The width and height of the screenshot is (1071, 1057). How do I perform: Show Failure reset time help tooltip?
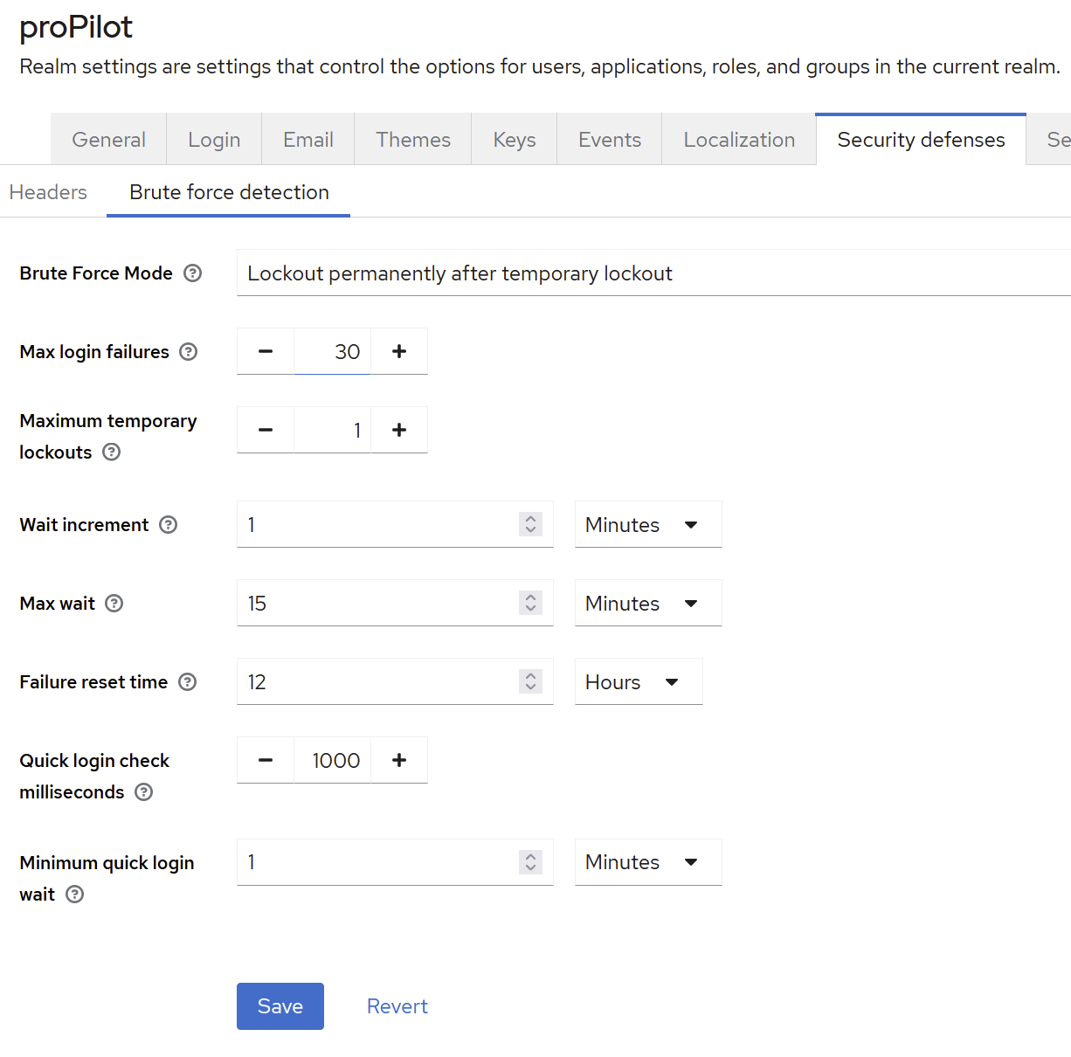(188, 682)
